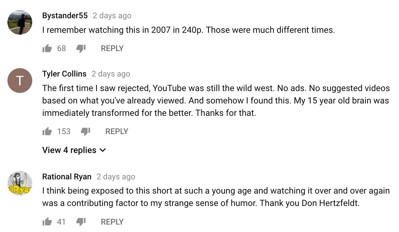
Task: Open Rational Ryan username link
Action: pos(67,177)
